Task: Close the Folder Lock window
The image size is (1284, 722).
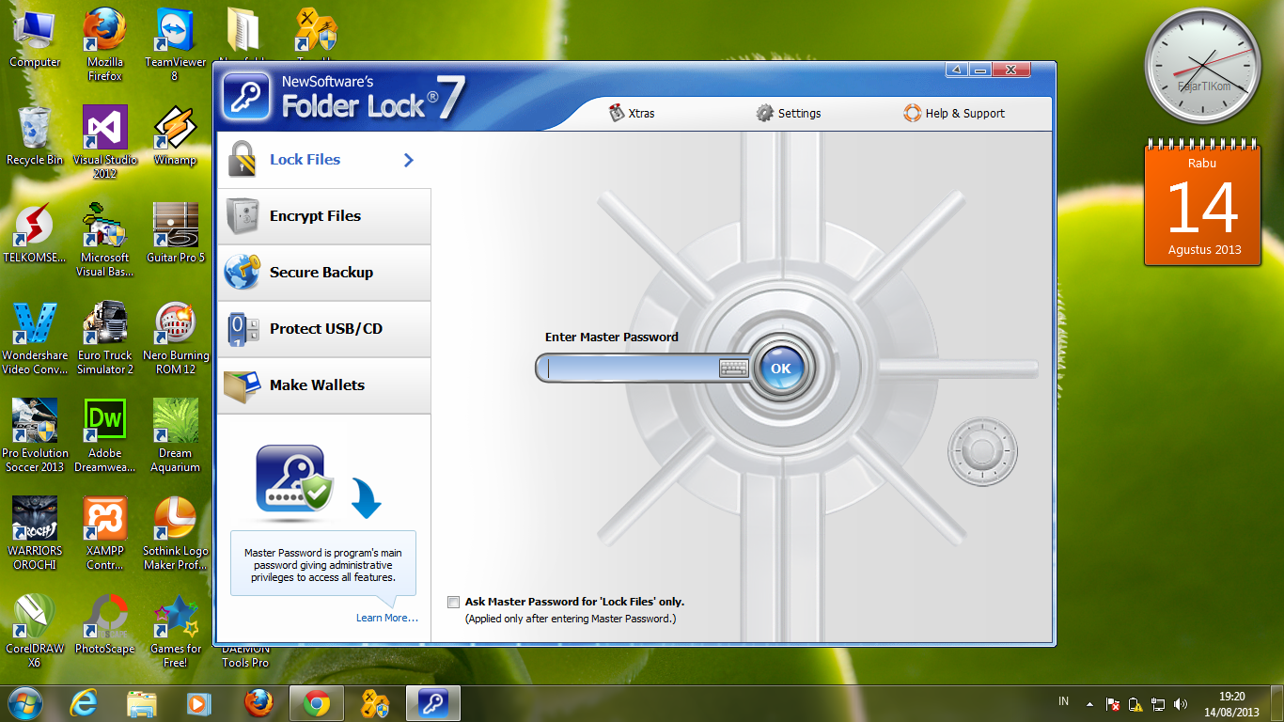Action: [x=1011, y=70]
